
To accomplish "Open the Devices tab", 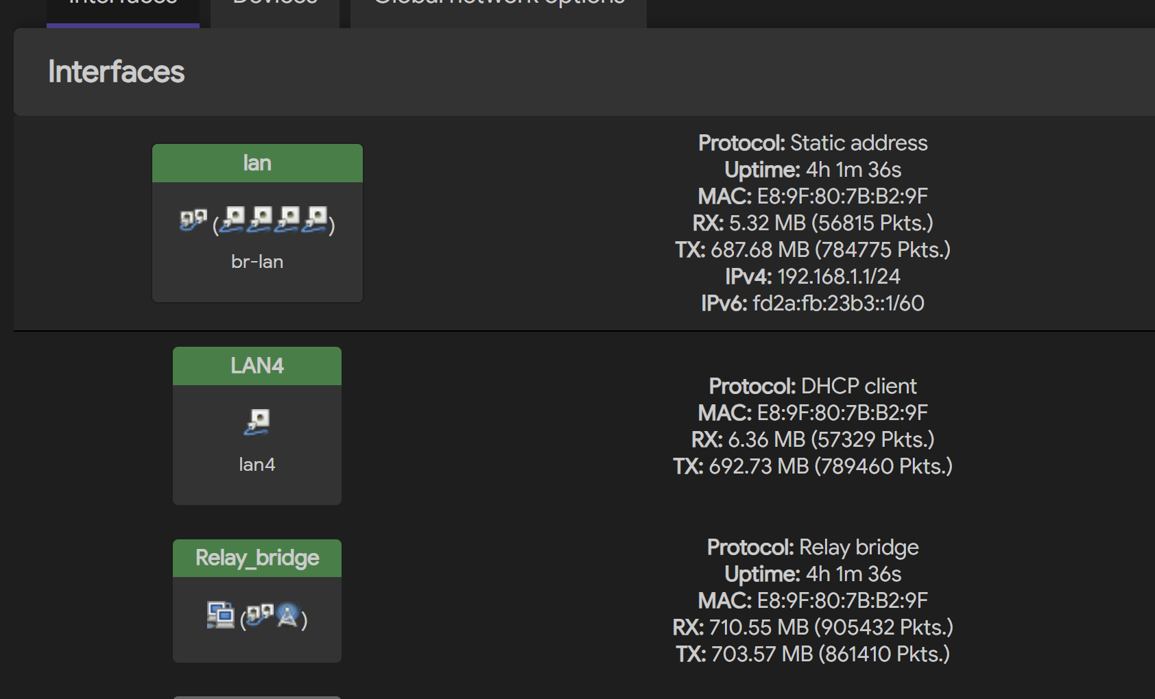I will tap(275, 7).
